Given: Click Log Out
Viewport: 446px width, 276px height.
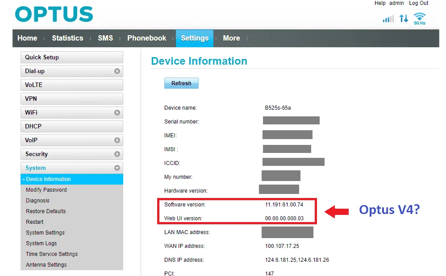Looking at the screenshot, I should click(419, 3).
